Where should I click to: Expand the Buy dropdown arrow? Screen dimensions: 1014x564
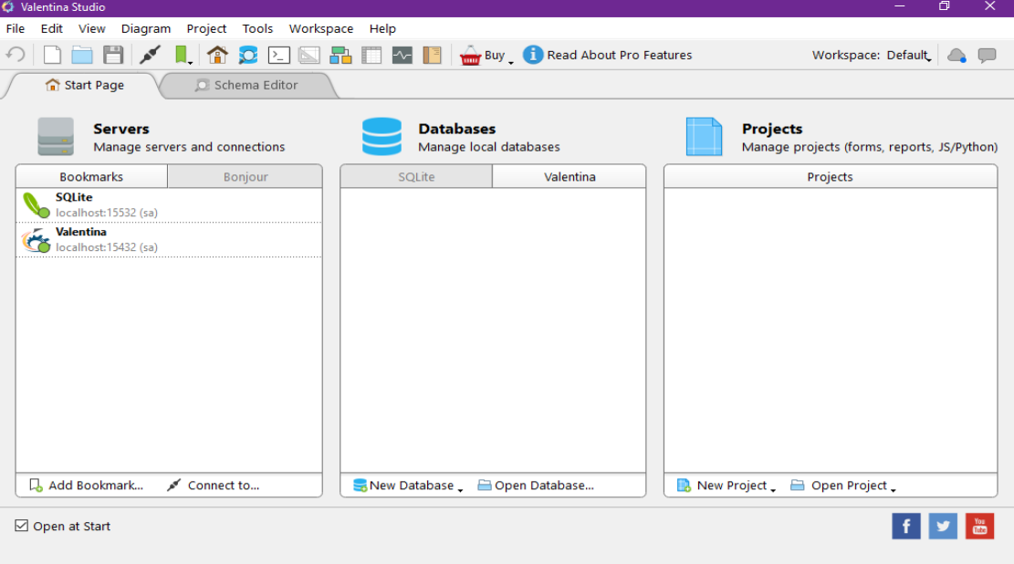[511, 62]
